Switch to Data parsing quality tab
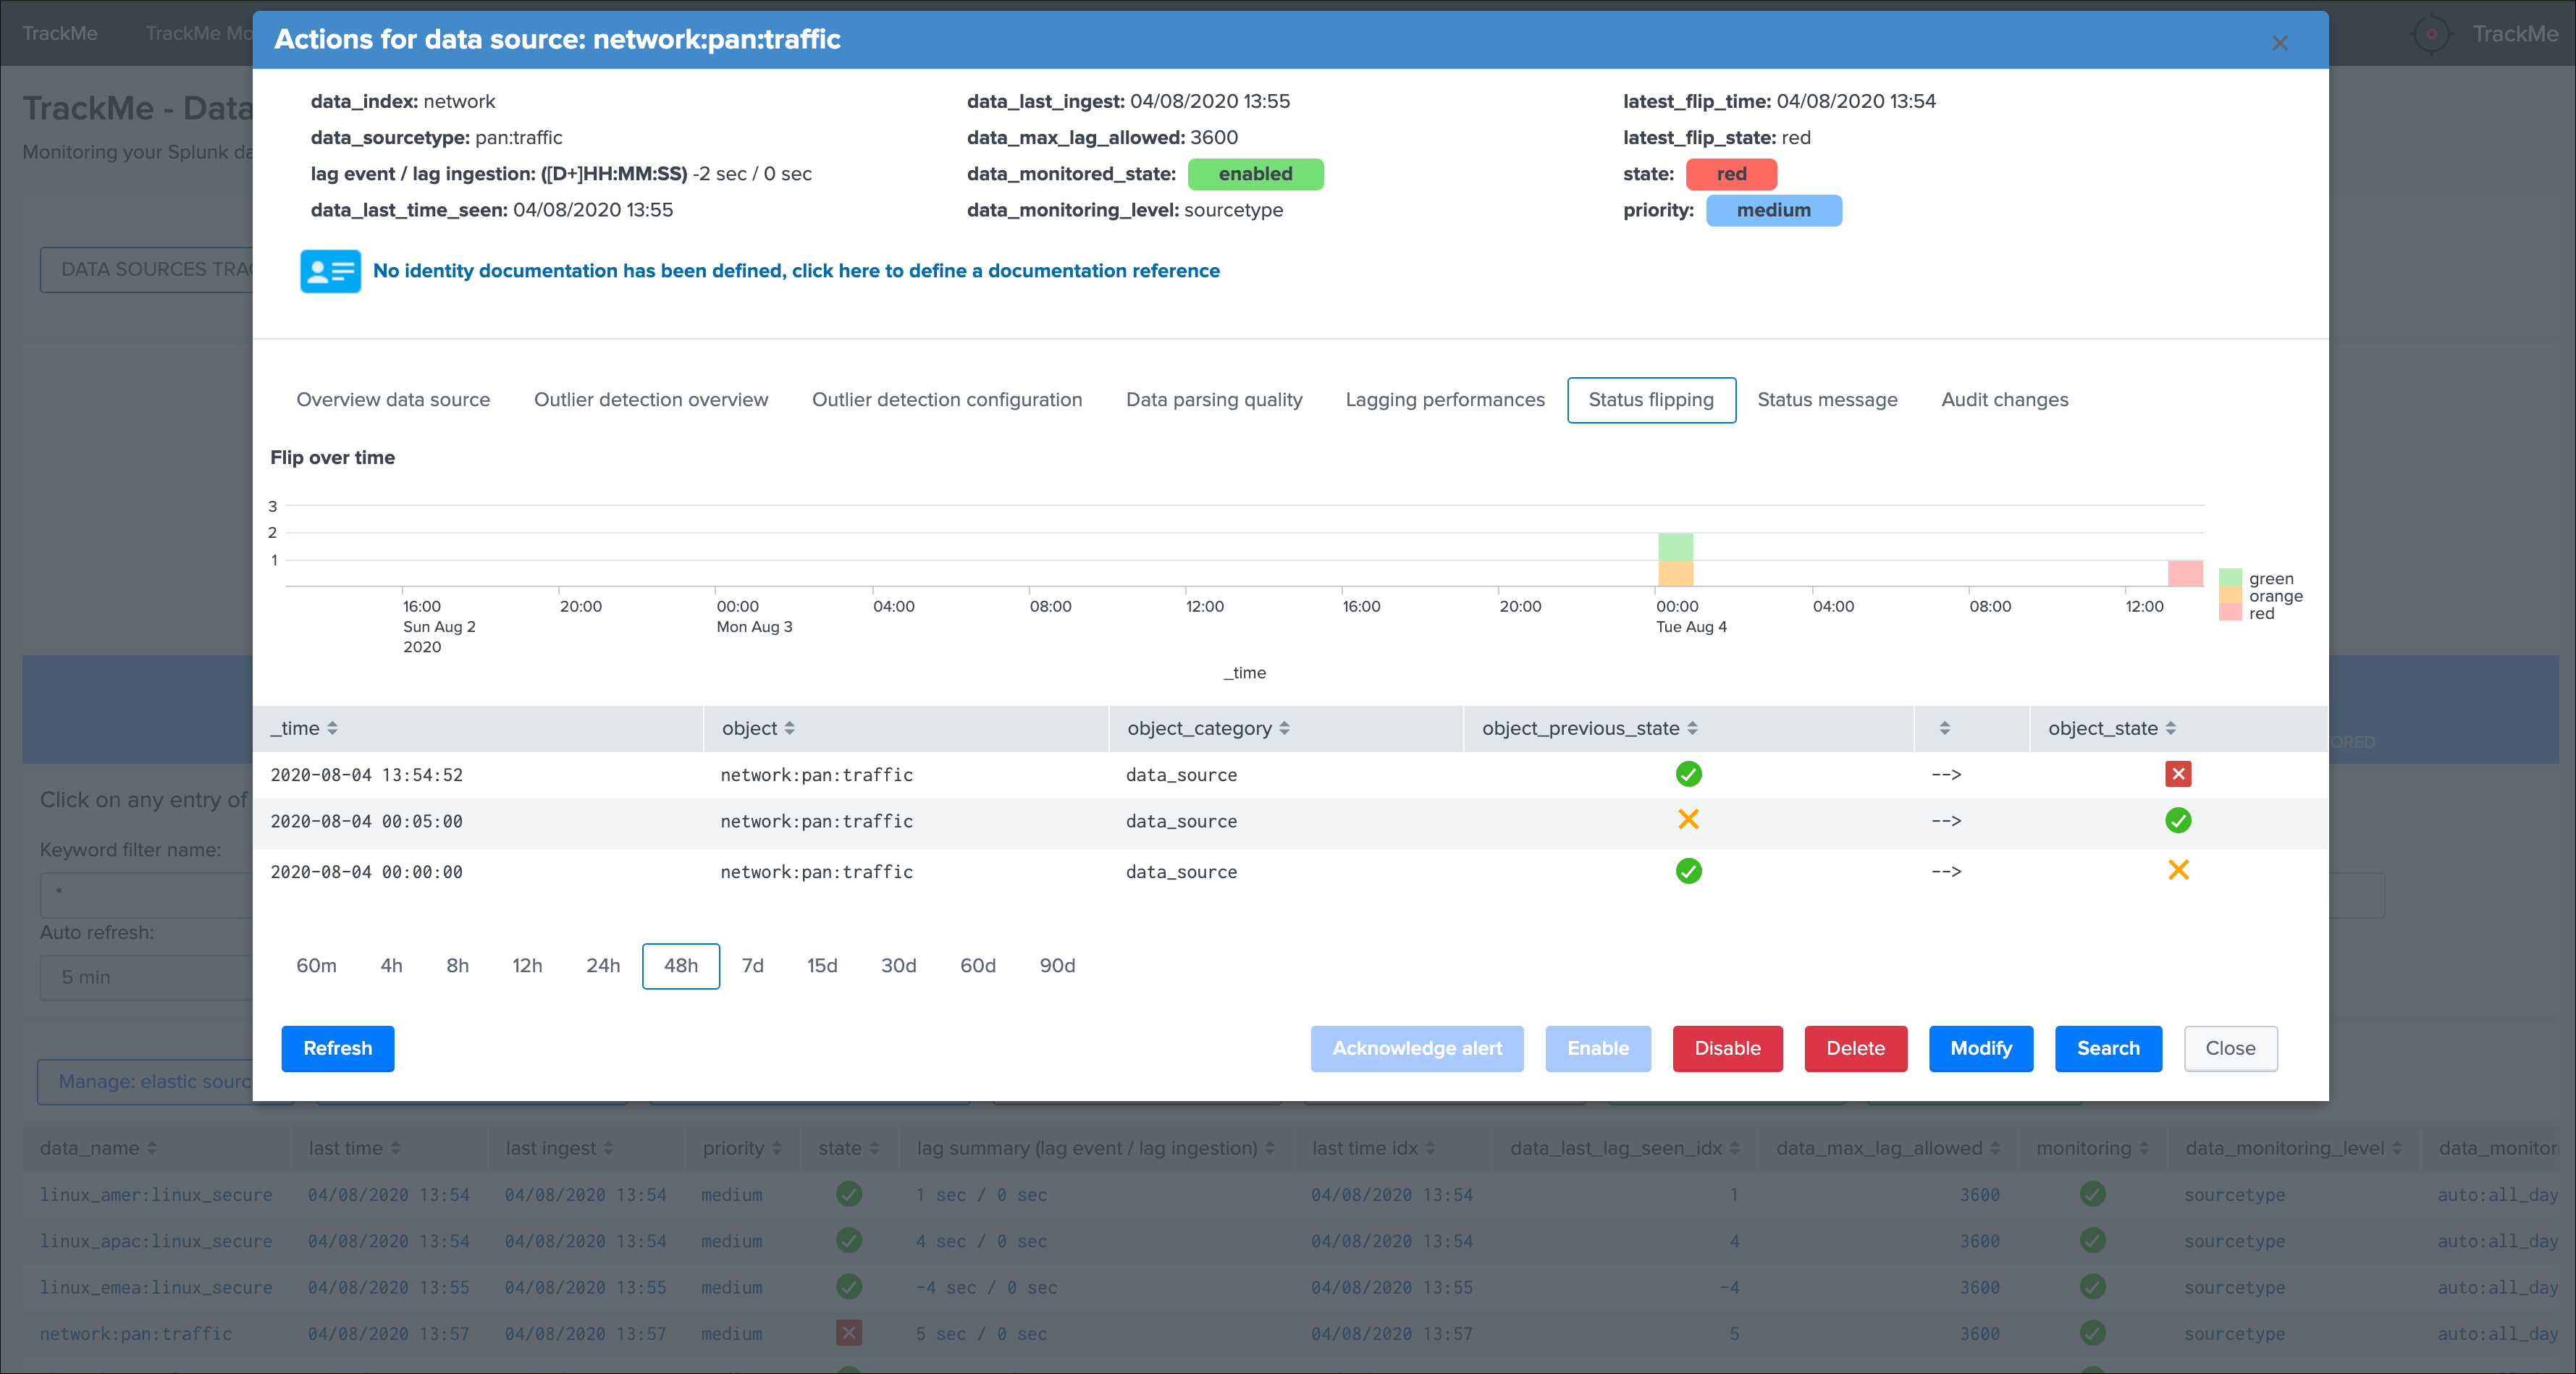Viewport: 2576px width, 1374px height. [1214, 400]
